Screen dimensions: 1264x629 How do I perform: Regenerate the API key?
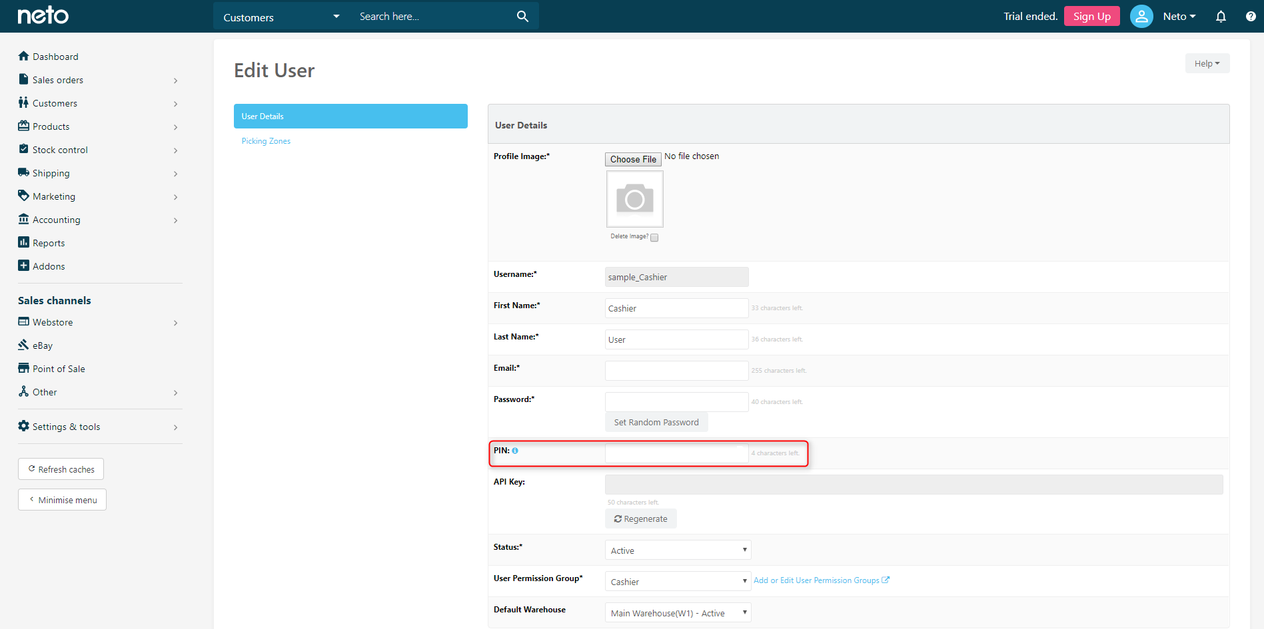(x=641, y=519)
